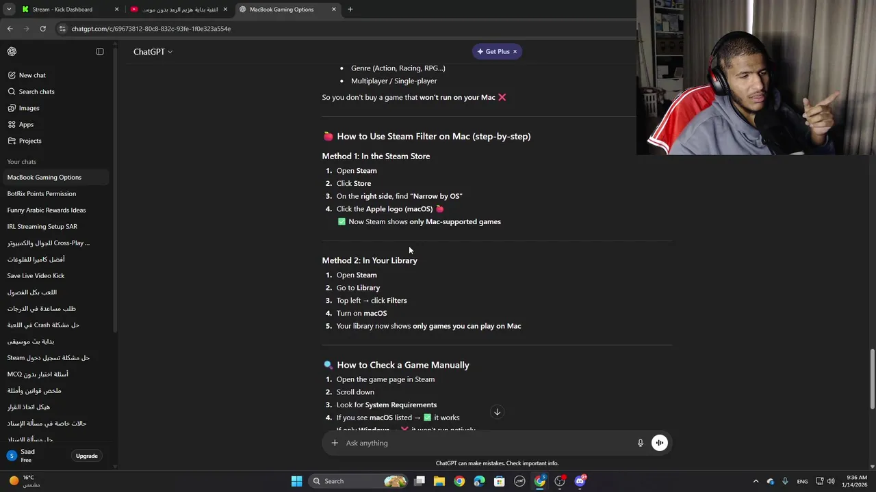Screen dimensions: 876x492
Task: Open the MacBook Gaming Options chat
Action: [55, 177]
